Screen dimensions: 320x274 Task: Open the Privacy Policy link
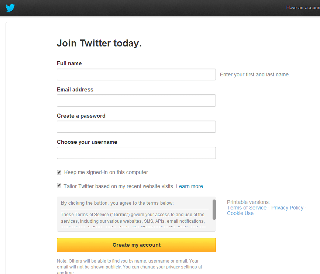[287, 207]
